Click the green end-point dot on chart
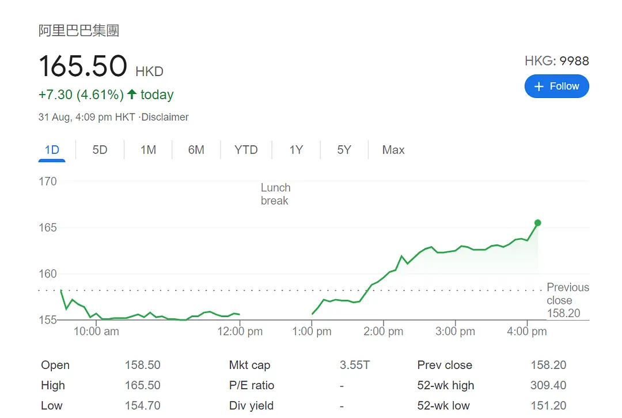Viewport: 622px width, 418px height. pyautogui.click(x=538, y=223)
